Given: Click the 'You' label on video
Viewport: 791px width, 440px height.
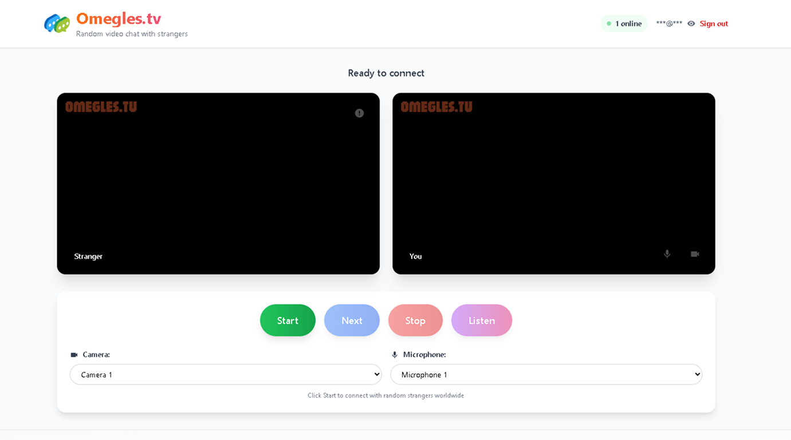Looking at the screenshot, I should pos(416,256).
